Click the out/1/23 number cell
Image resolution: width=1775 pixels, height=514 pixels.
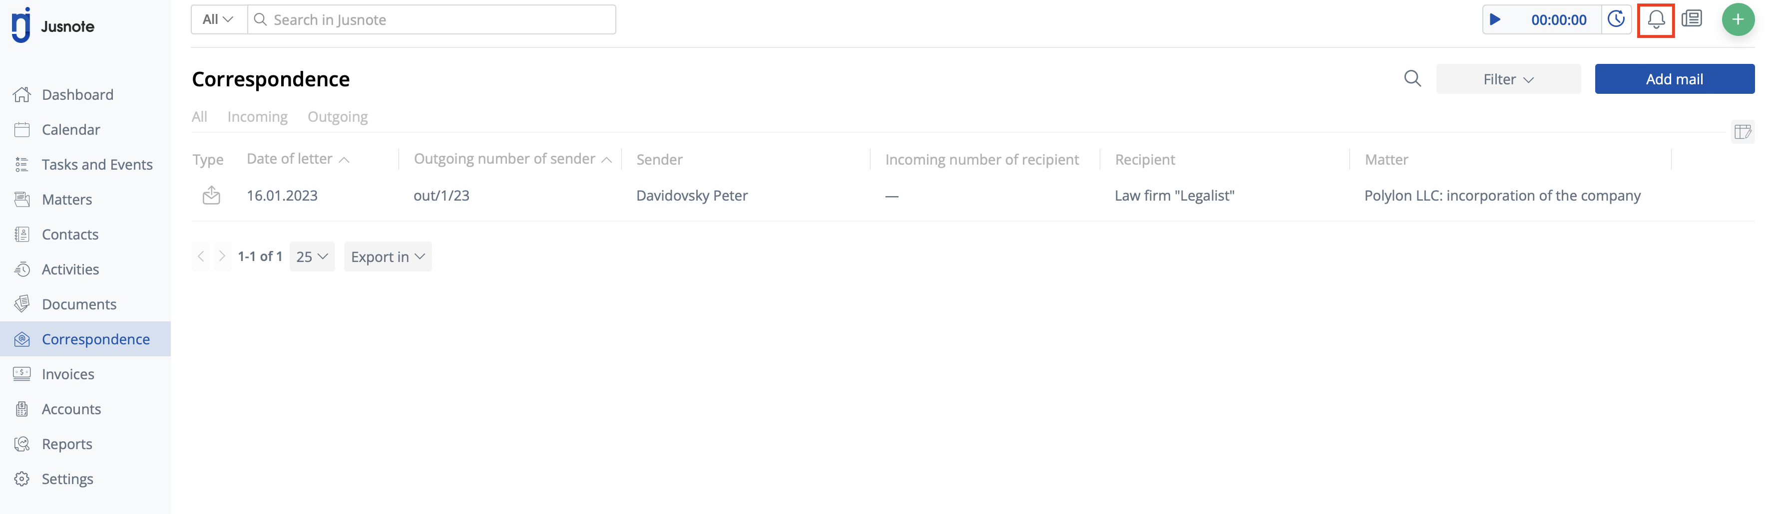click(x=441, y=196)
